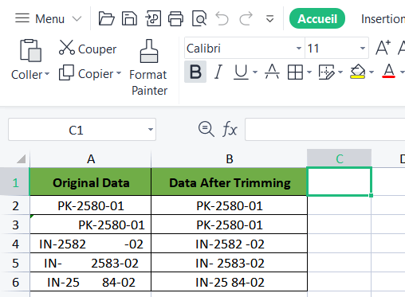Viewport: 405px width, 297px height.
Task: Select row 1 header
Action: coord(15,182)
